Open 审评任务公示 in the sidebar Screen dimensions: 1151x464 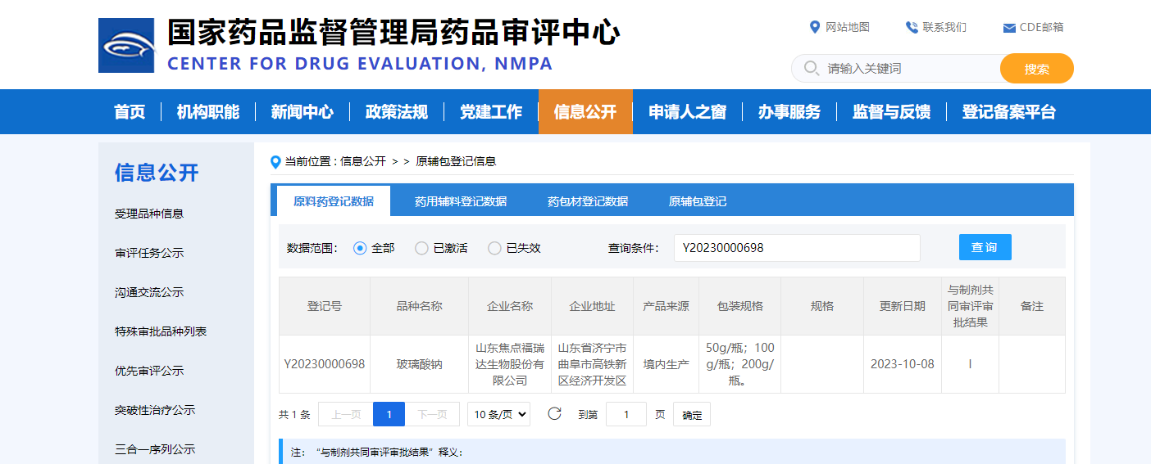(149, 253)
